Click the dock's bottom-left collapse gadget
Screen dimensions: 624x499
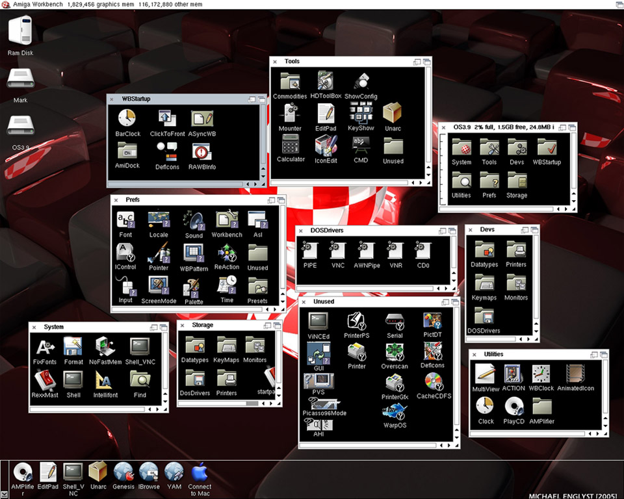[x=5, y=494]
